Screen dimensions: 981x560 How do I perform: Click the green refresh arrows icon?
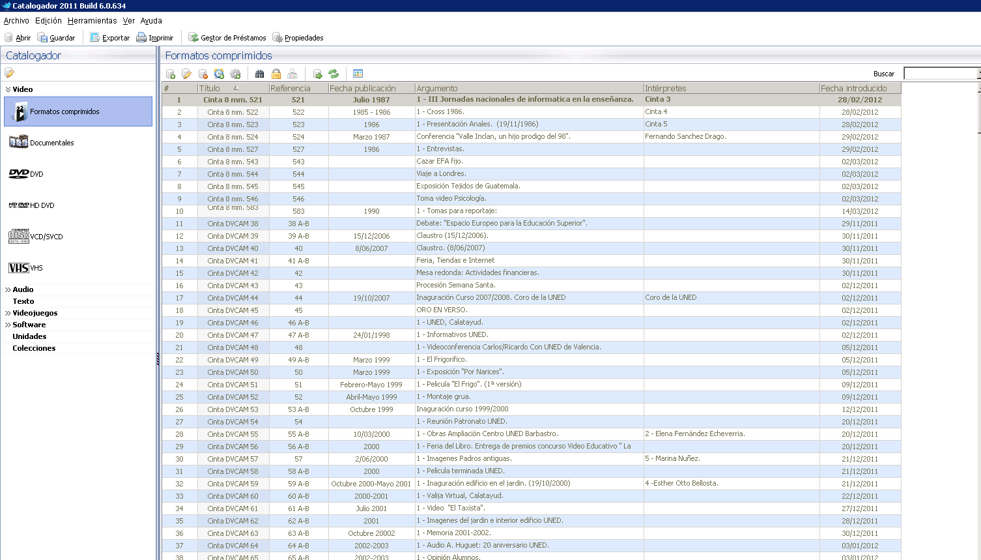point(334,74)
